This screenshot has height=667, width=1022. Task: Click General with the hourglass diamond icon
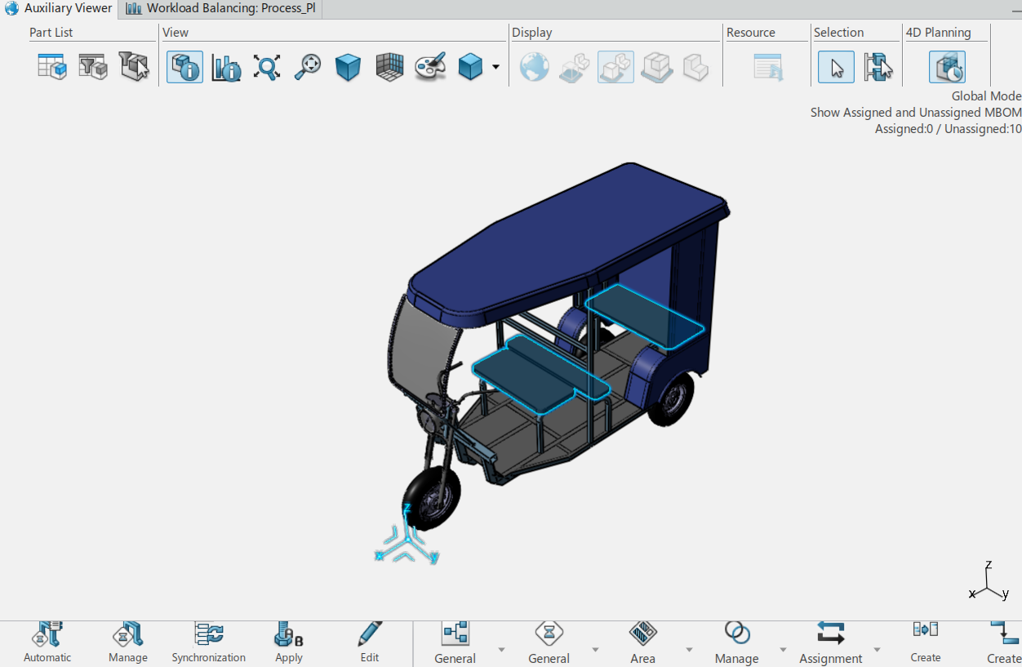click(549, 643)
